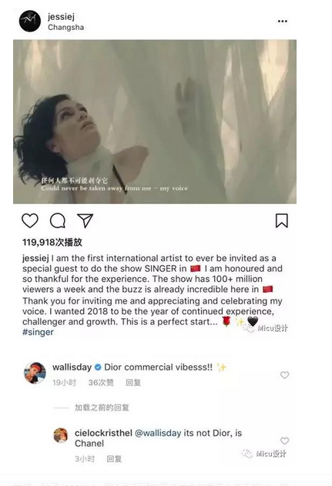Share post with paper plane icon
332x486 pixels.
click(86, 220)
